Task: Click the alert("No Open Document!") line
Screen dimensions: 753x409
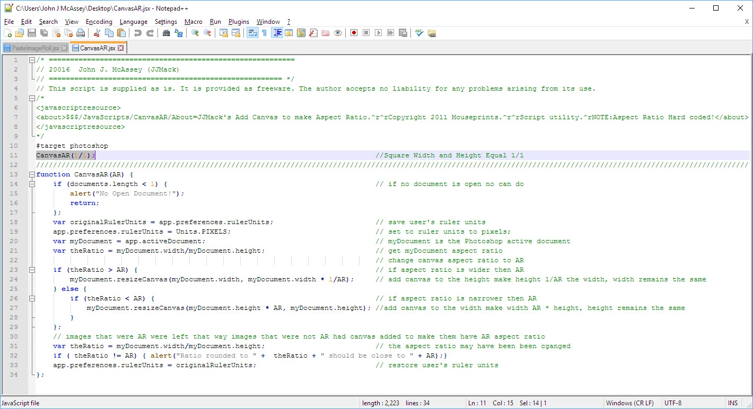Action: pyautogui.click(x=127, y=193)
